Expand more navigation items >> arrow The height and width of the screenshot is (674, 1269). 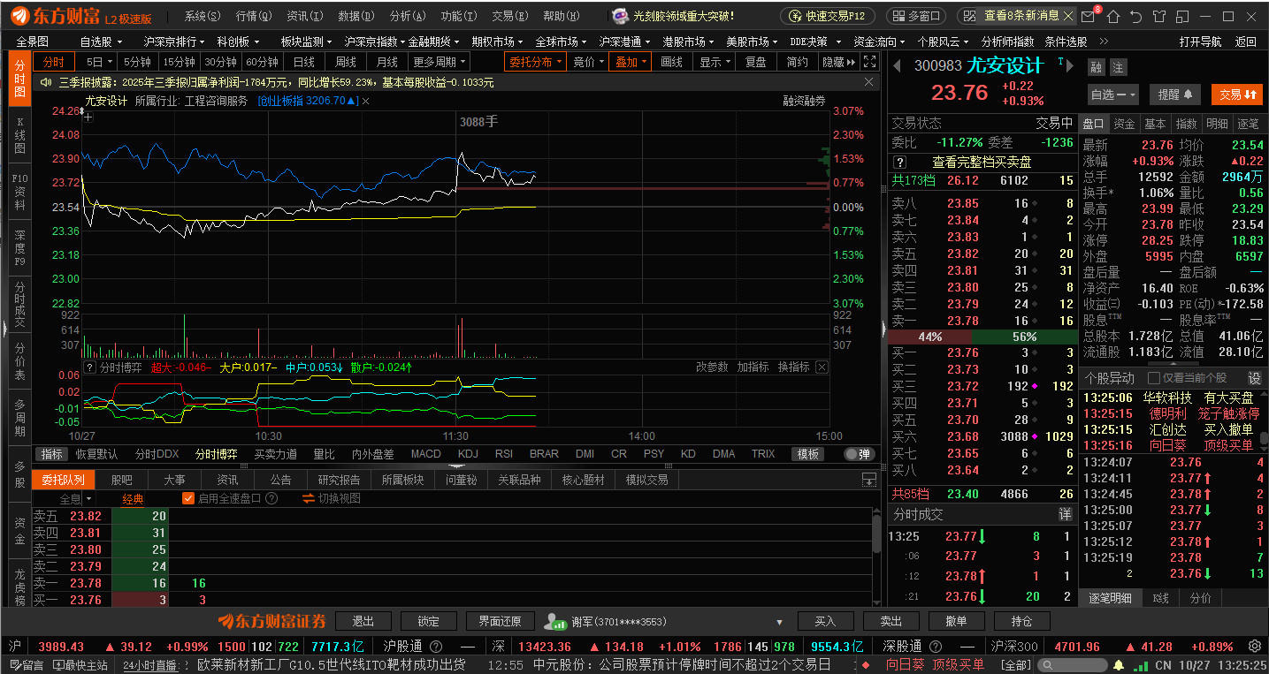pyautogui.click(x=1104, y=42)
